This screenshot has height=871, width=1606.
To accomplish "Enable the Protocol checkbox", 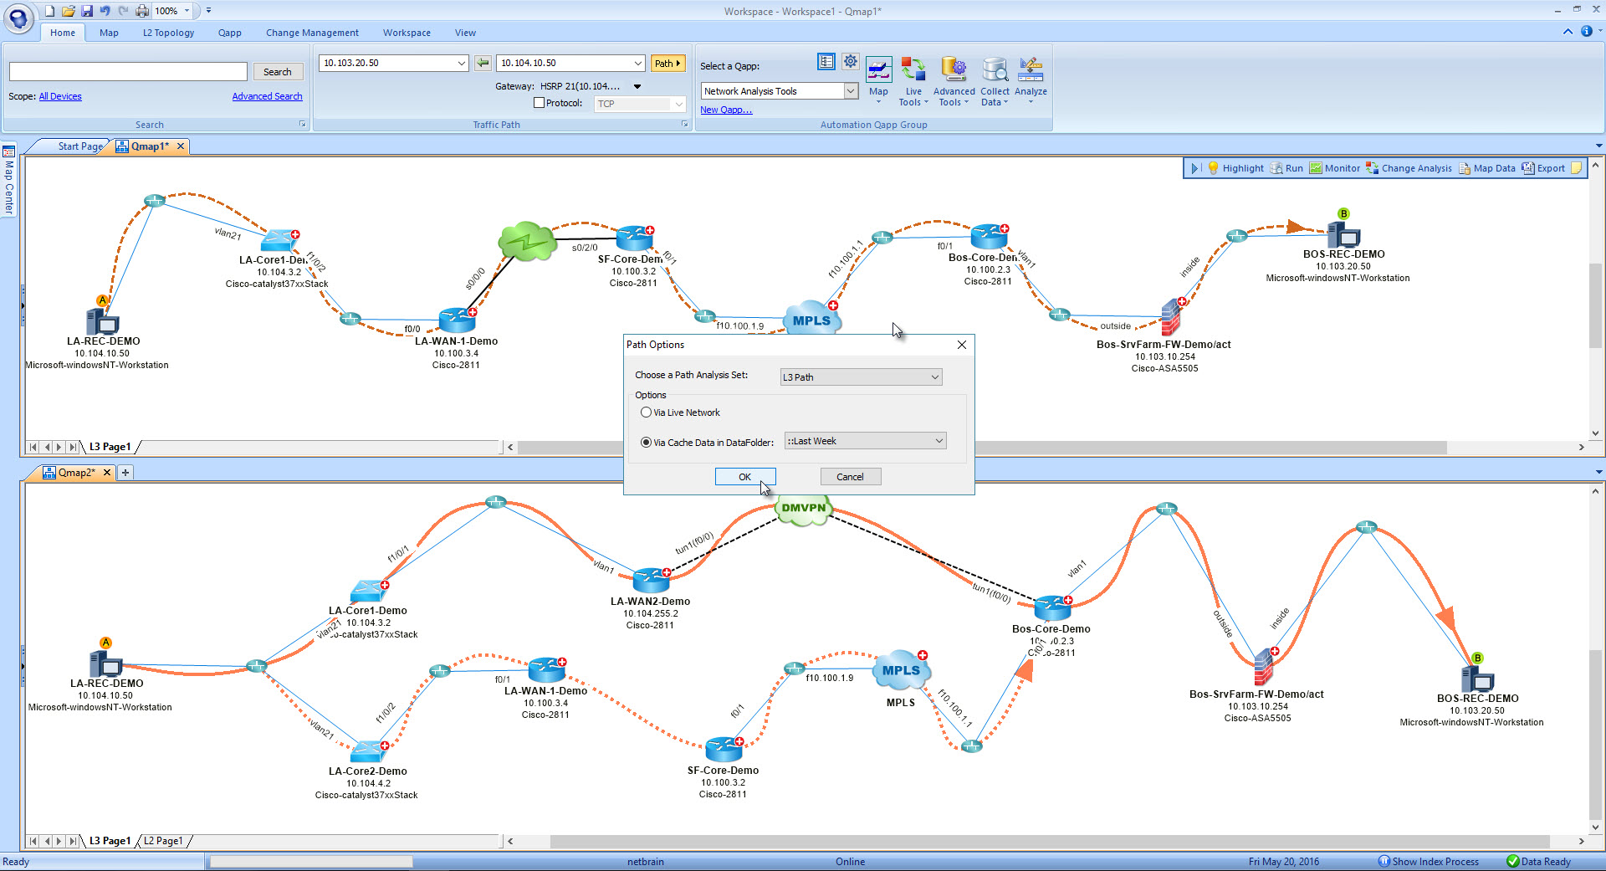I will [540, 102].
